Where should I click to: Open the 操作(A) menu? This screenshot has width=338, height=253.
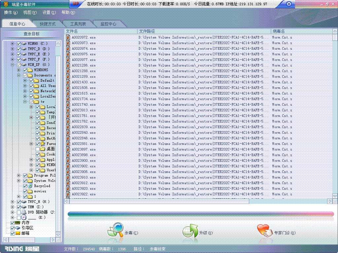tap(11, 13)
